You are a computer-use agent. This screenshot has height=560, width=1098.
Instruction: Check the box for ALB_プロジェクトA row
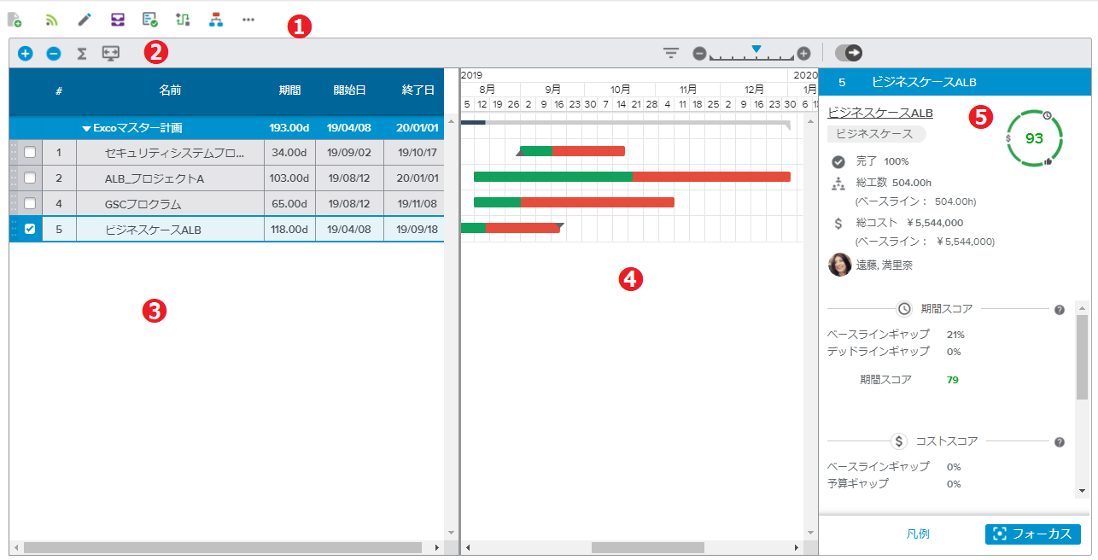(x=30, y=178)
